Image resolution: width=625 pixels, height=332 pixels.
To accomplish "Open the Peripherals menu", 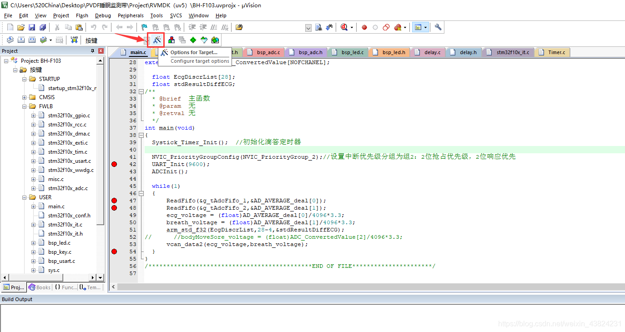I will 131,15.
